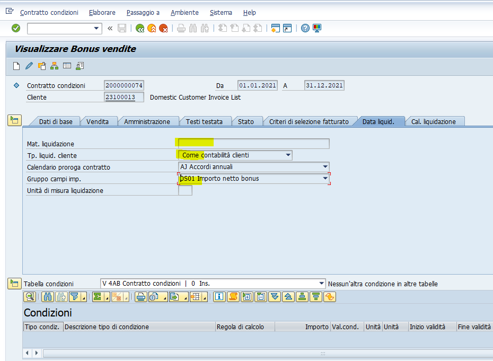The height and width of the screenshot is (361, 493).
Task: Open the Ambiente menu
Action: 184,13
